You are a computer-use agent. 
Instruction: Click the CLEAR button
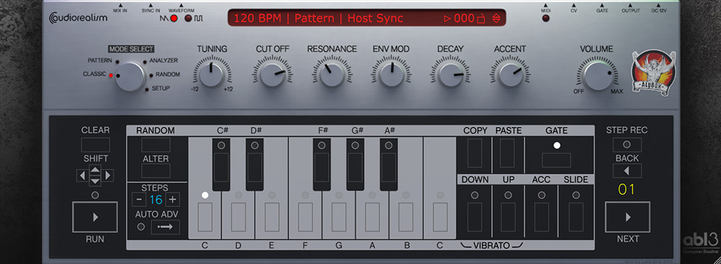coord(95,144)
